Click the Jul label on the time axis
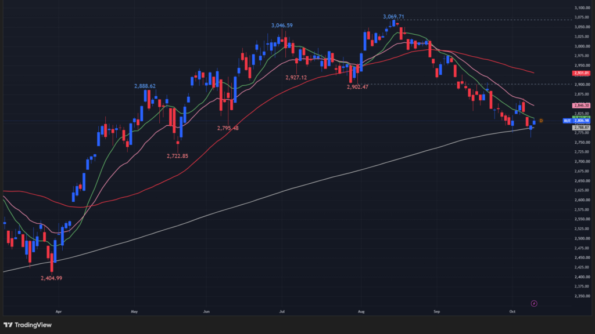Image resolution: width=595 pixels, height=334 pixels. coord(282,311)
